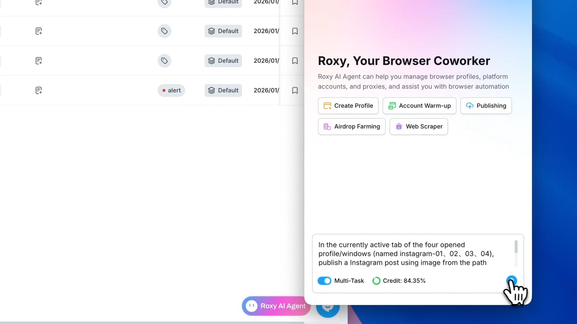Bookmark the row with the alert tag
Screen dimensions: 577x324
coord(295,90)
